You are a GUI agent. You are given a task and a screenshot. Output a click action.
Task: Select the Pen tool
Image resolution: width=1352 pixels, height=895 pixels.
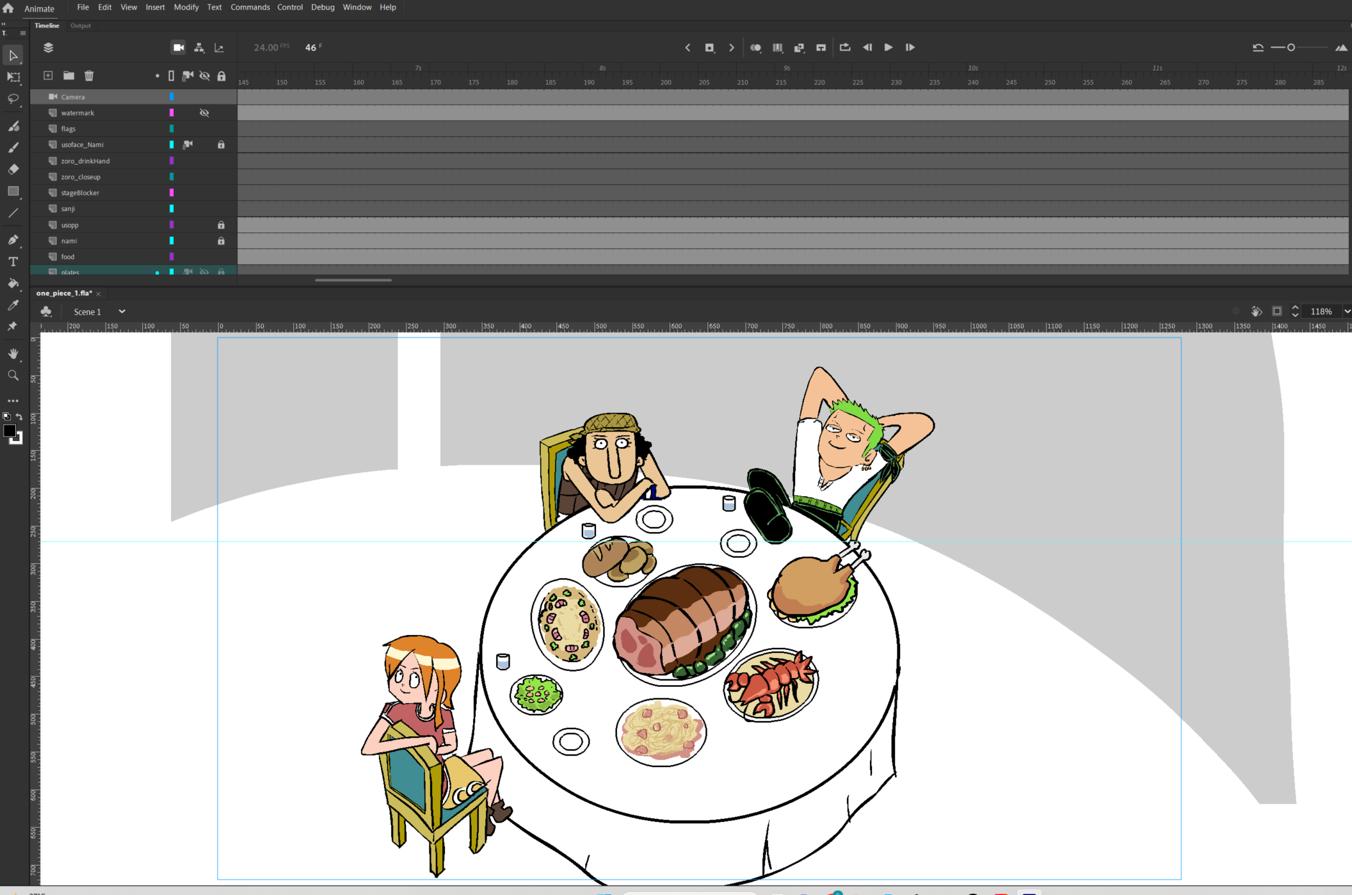(x=13, y=240)
